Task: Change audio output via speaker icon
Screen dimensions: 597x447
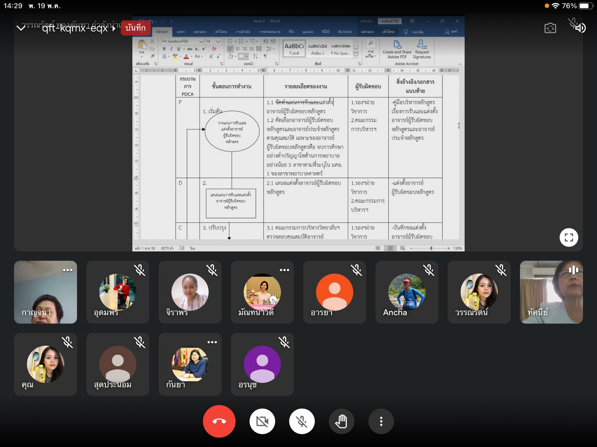Action: tap(580, 28)
